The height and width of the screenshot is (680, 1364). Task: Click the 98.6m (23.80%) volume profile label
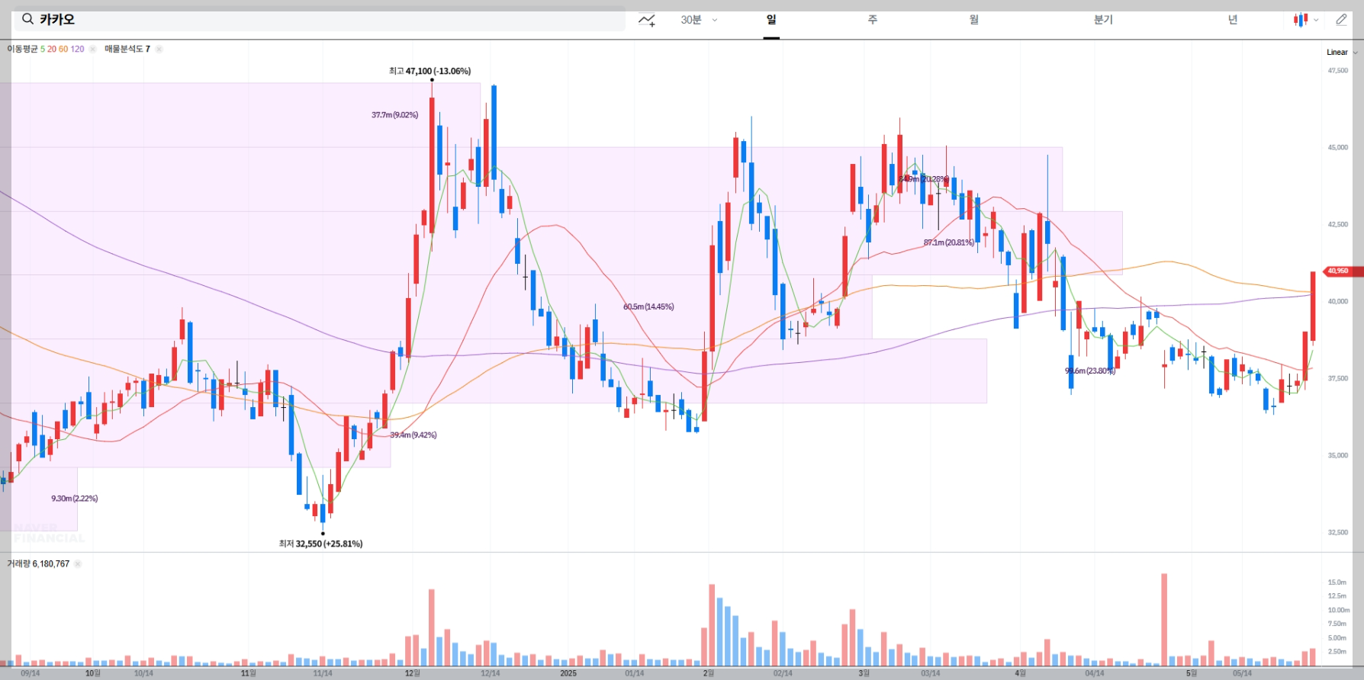point(1090,371)
